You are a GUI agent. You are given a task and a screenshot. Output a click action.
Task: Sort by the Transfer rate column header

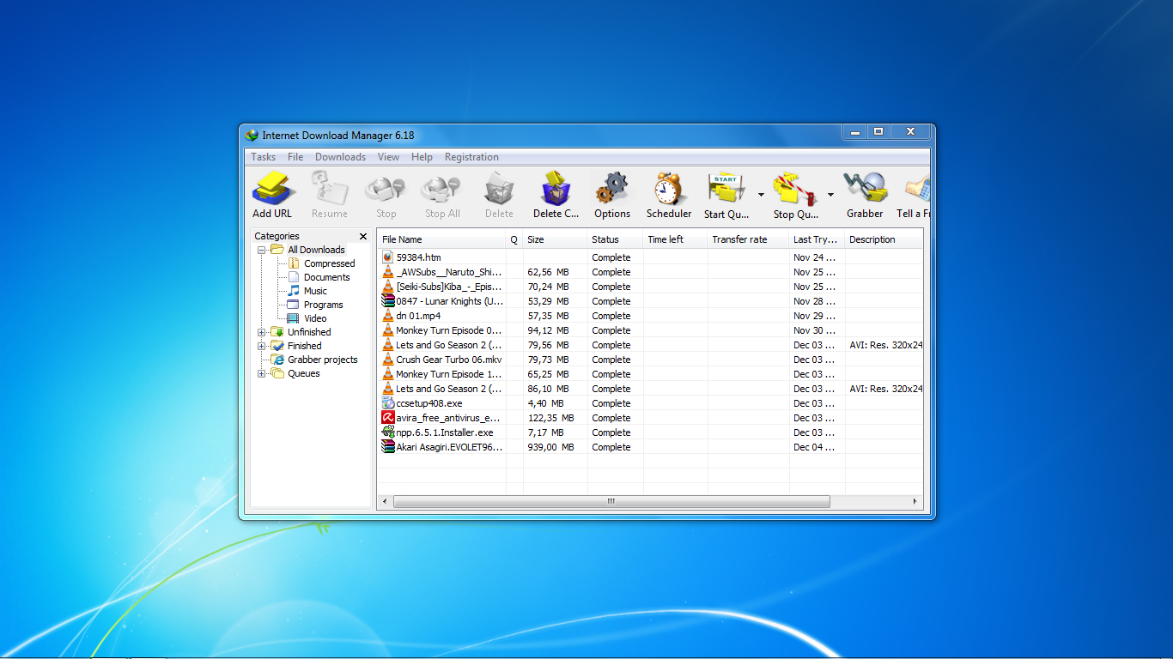point(749,239)
